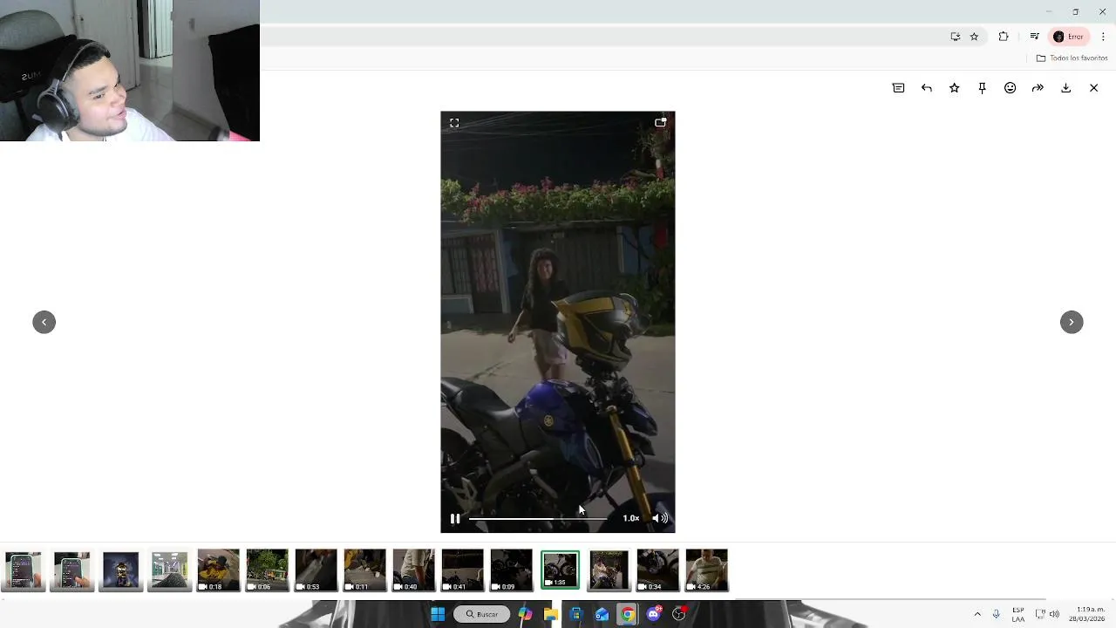Forward this media with double-arrow icon
The height and width of the screenshot is (628, 1116).
pyautogui.click(x=1038, y=88)
